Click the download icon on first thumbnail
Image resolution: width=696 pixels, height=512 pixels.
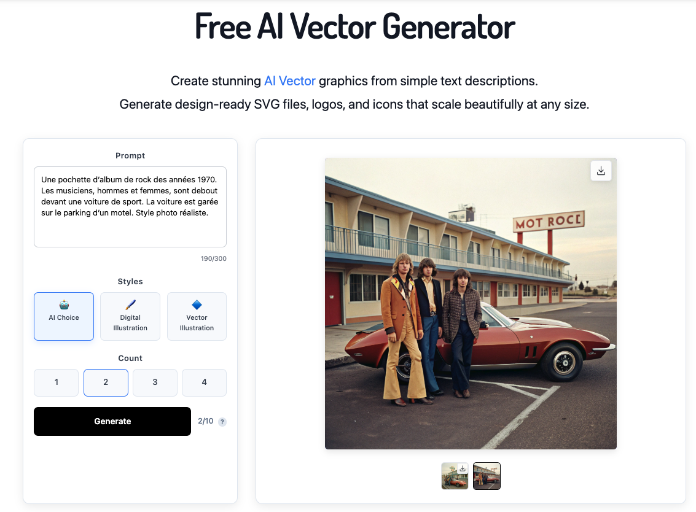pos(463,468)
